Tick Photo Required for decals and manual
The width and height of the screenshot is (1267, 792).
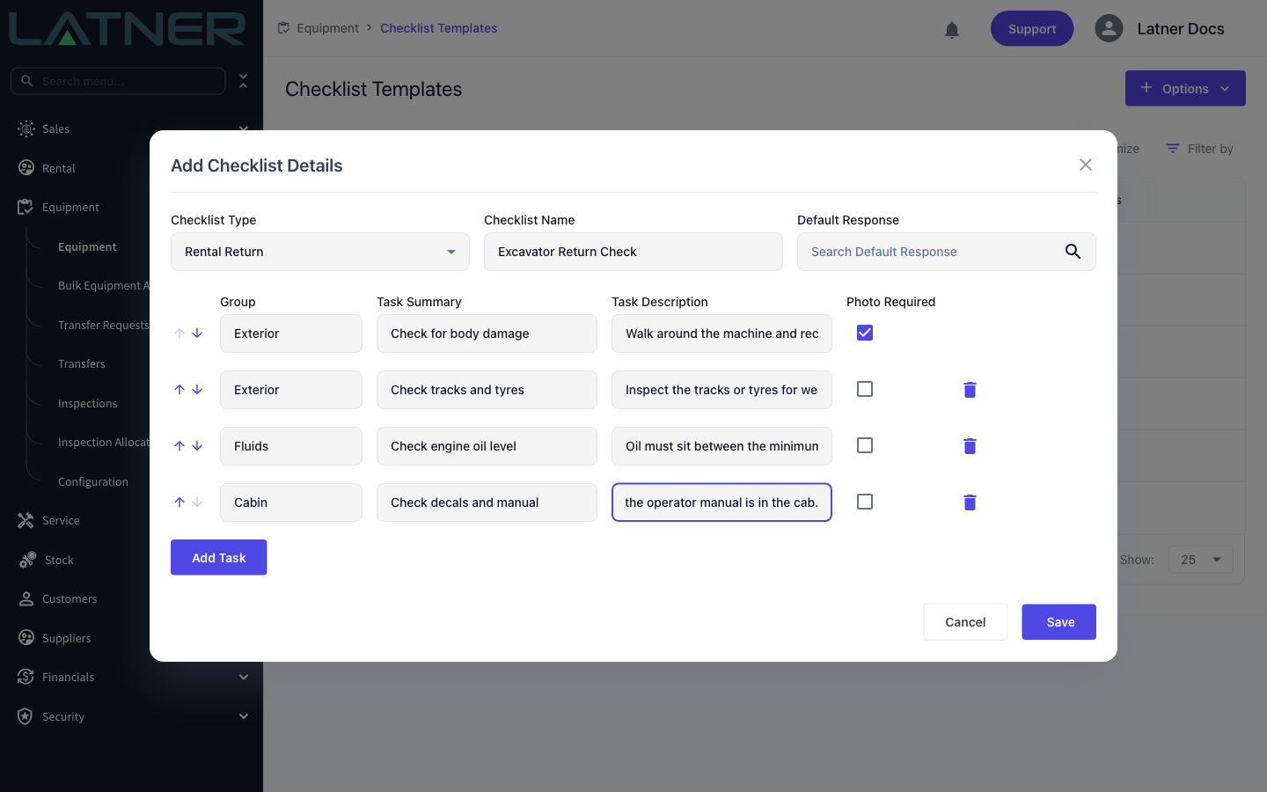865,502
